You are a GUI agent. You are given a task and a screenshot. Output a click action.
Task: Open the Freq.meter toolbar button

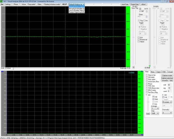[31, 4]
